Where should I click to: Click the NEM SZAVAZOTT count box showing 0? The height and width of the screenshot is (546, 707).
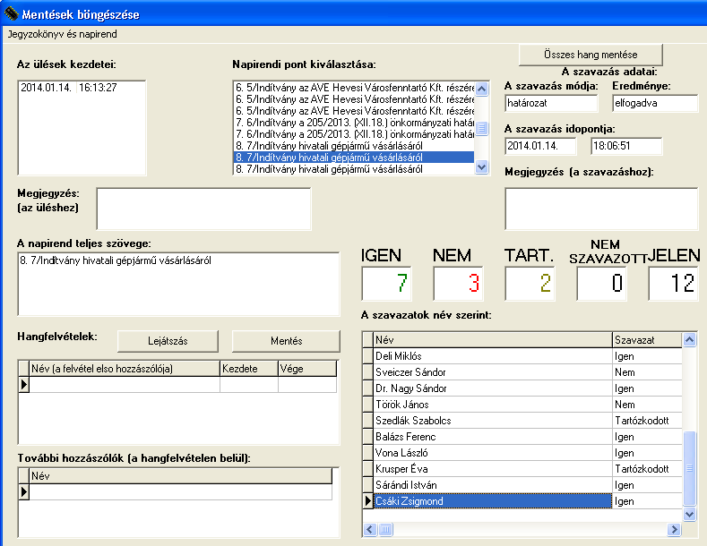pos(601,284)
